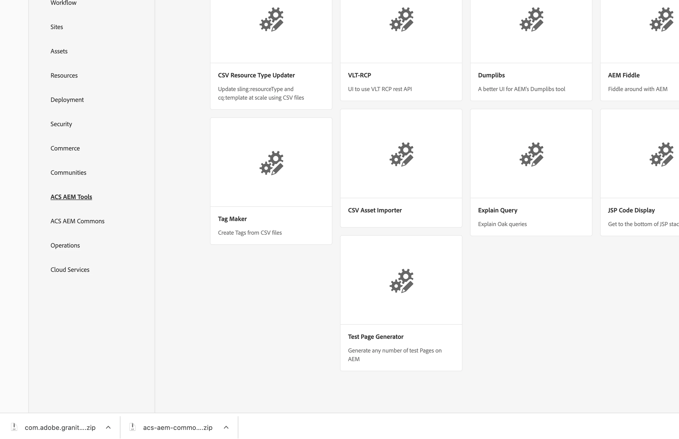679x439 pixels.
Task: Click the Tag Maker gear icon
Action: coord(271,163)
